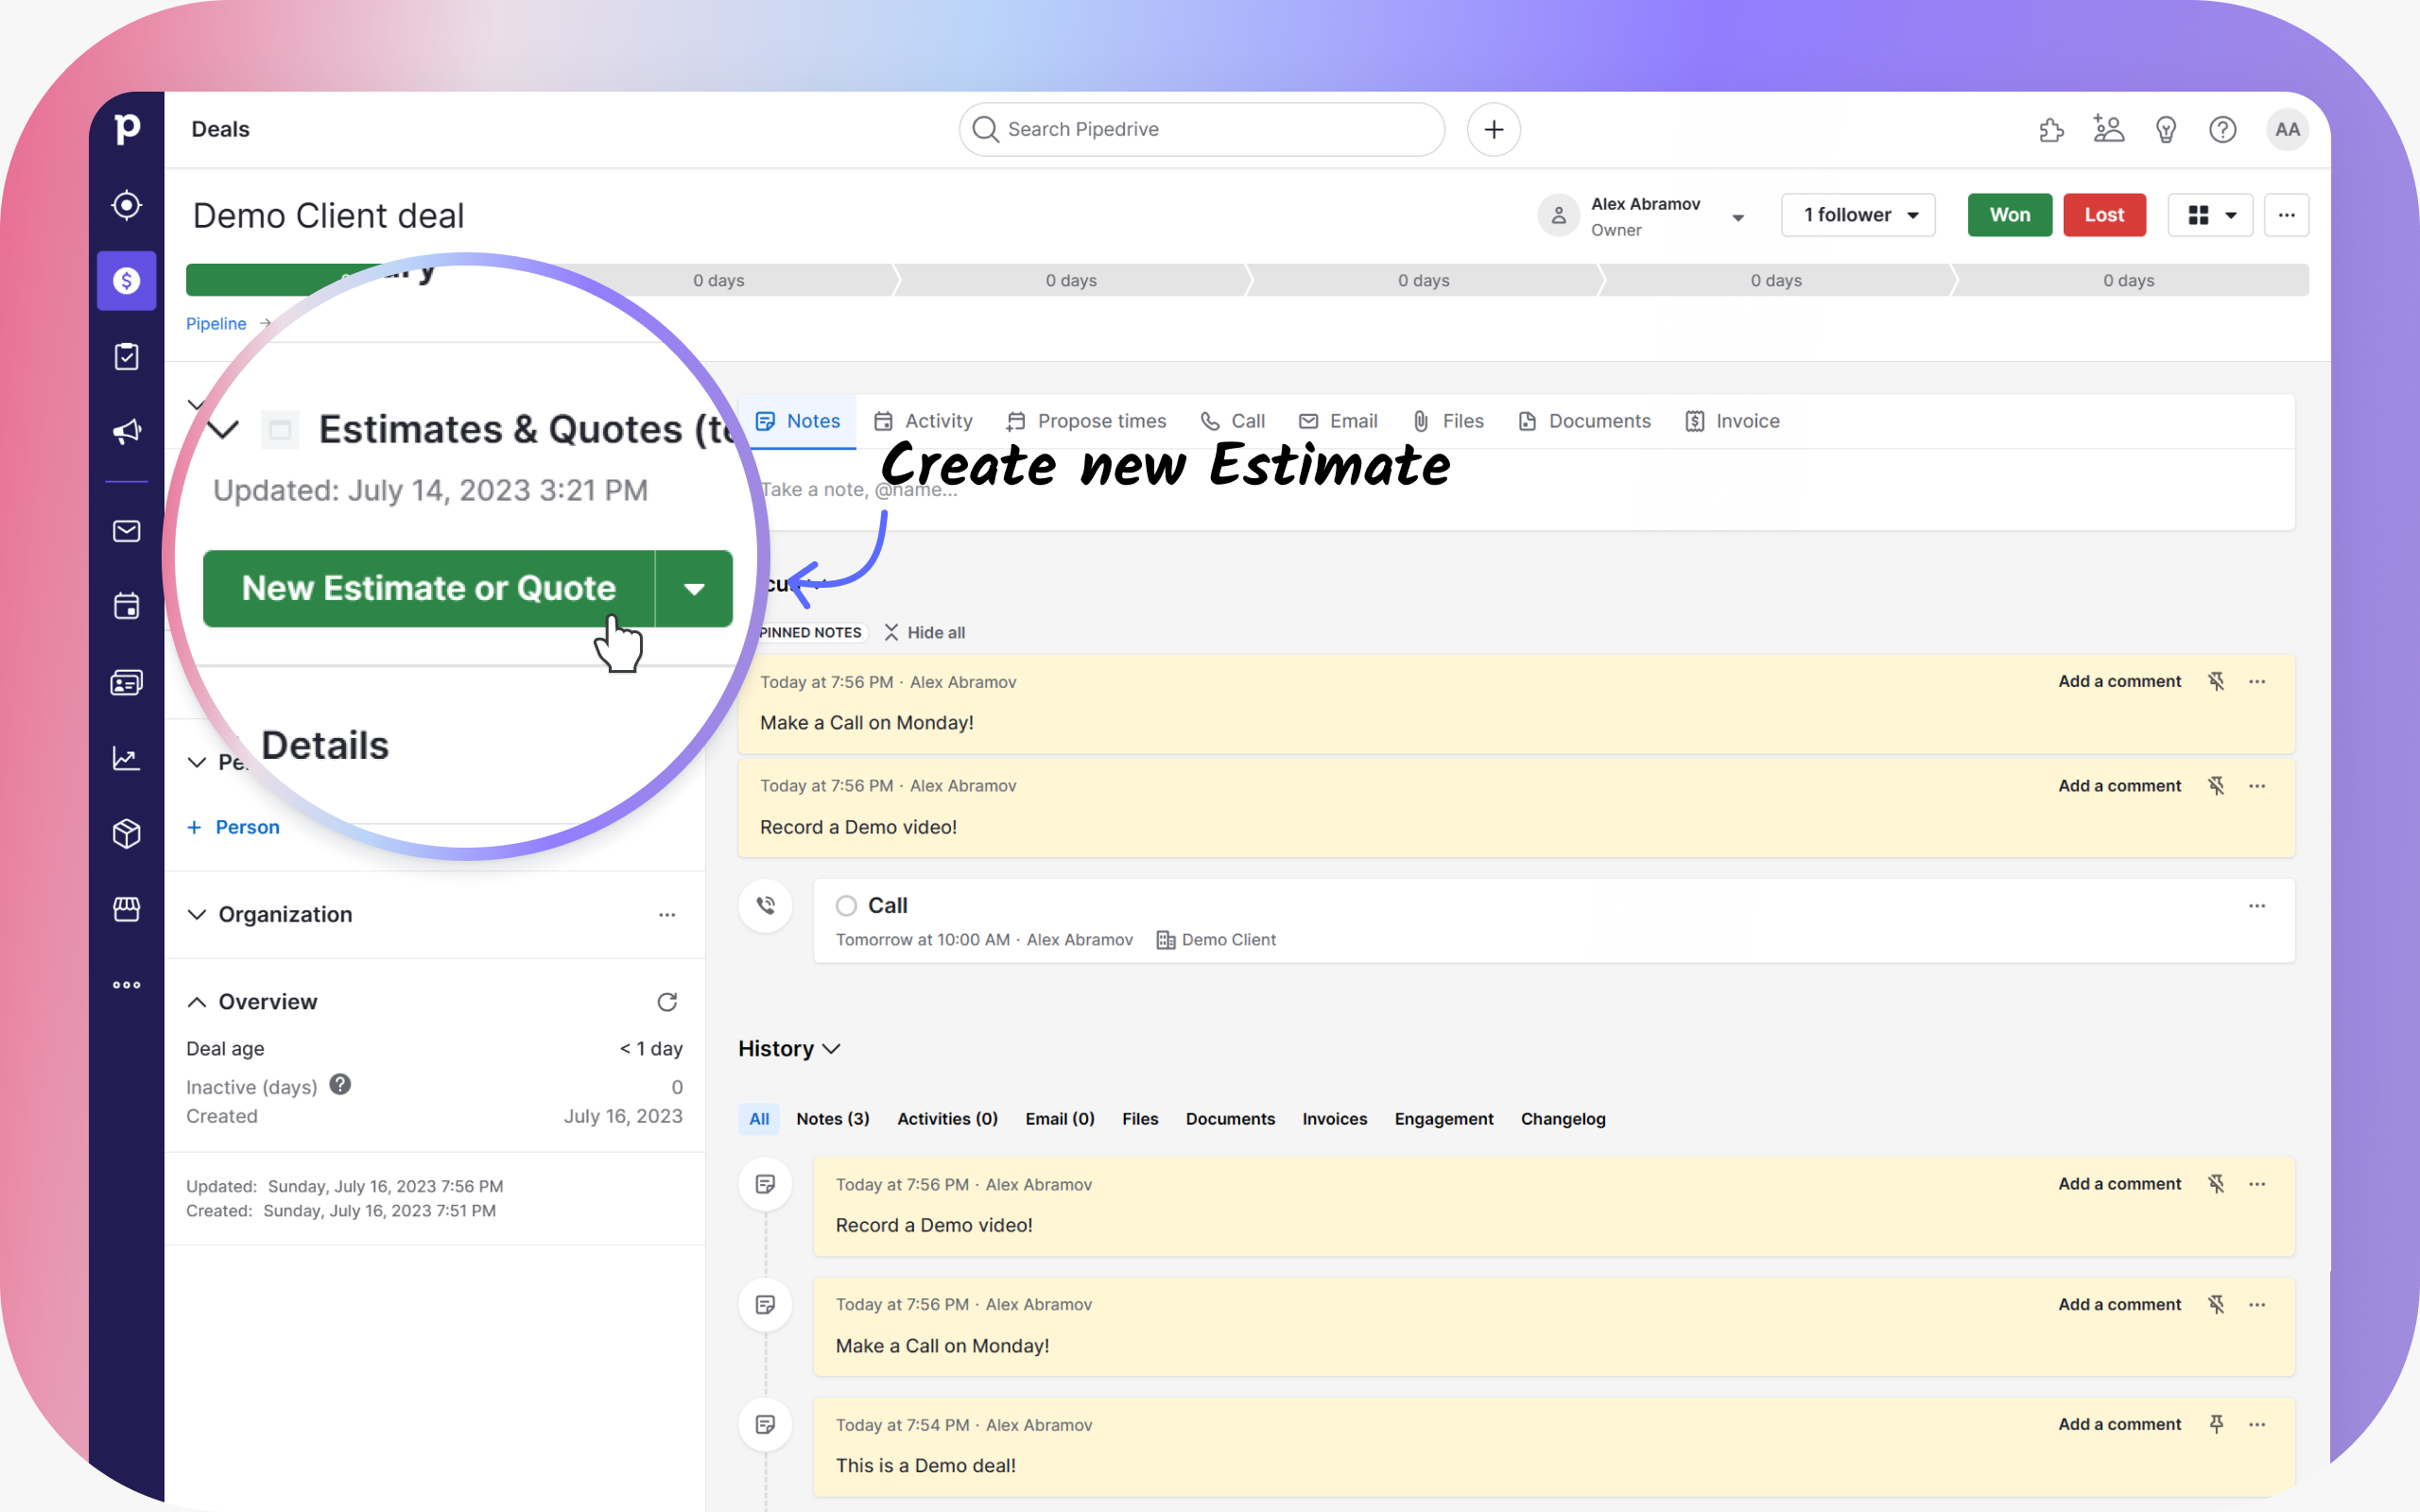Open Campaigns megaphone icon in sidebar
The image size is (2420, 1512).
(x=126, y=432)
